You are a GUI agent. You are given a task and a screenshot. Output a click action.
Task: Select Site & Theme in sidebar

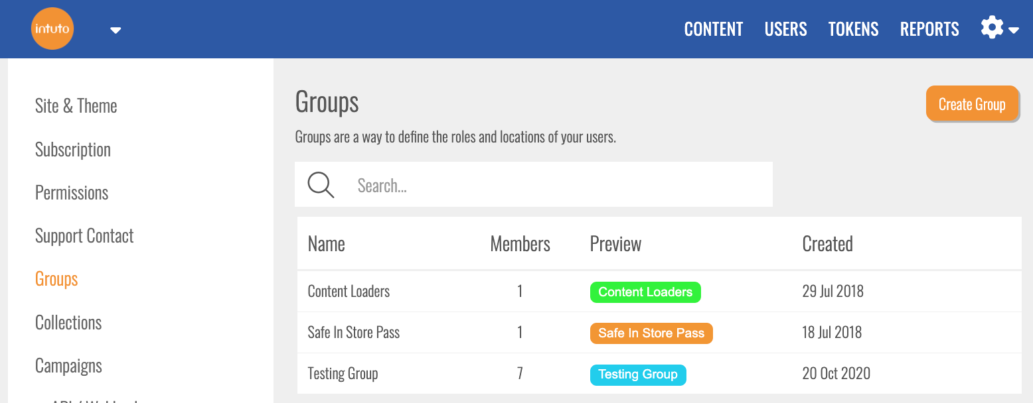click(76, 106)
